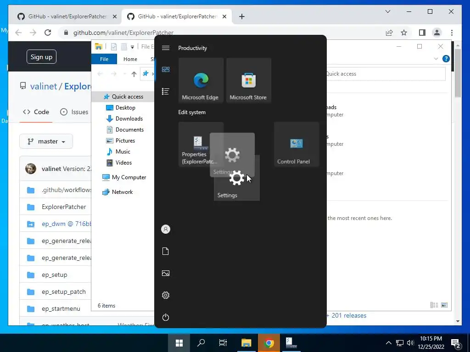Open the GitHub Code tab
Viewport: 470px width, 352px height.
point(36,112)
